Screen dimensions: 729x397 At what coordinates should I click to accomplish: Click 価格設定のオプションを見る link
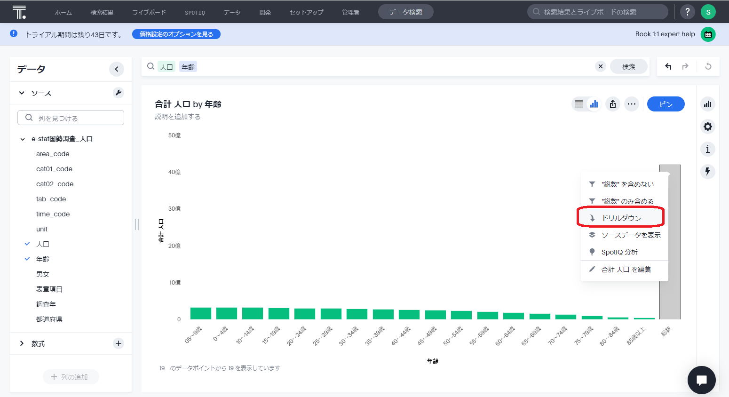176,34
